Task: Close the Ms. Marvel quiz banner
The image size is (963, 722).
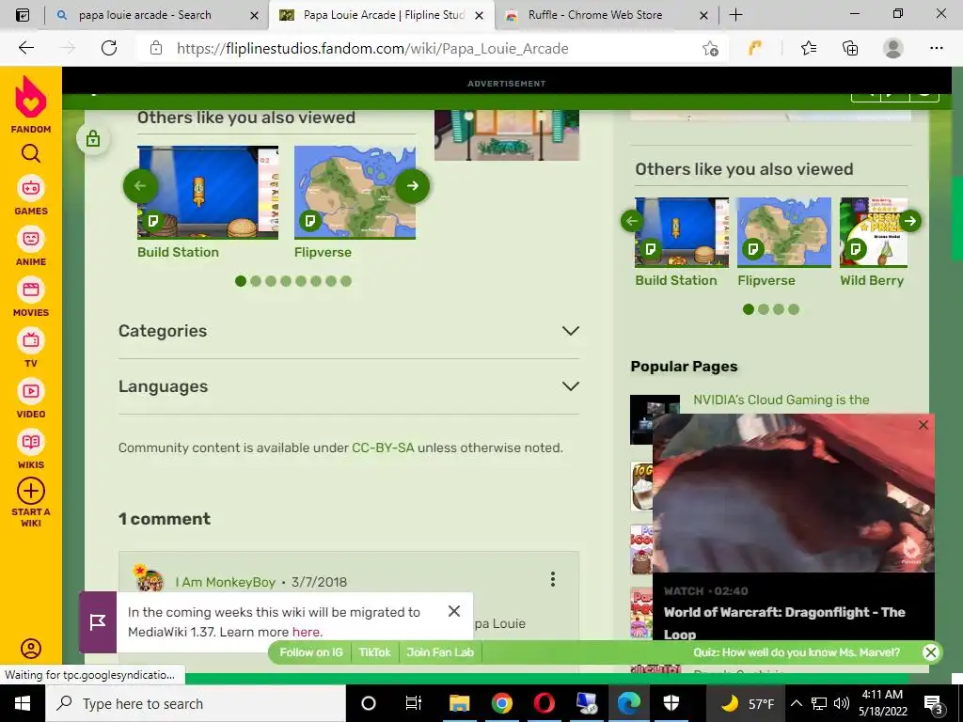Action: pyautogui.click(x=931, y=652)
